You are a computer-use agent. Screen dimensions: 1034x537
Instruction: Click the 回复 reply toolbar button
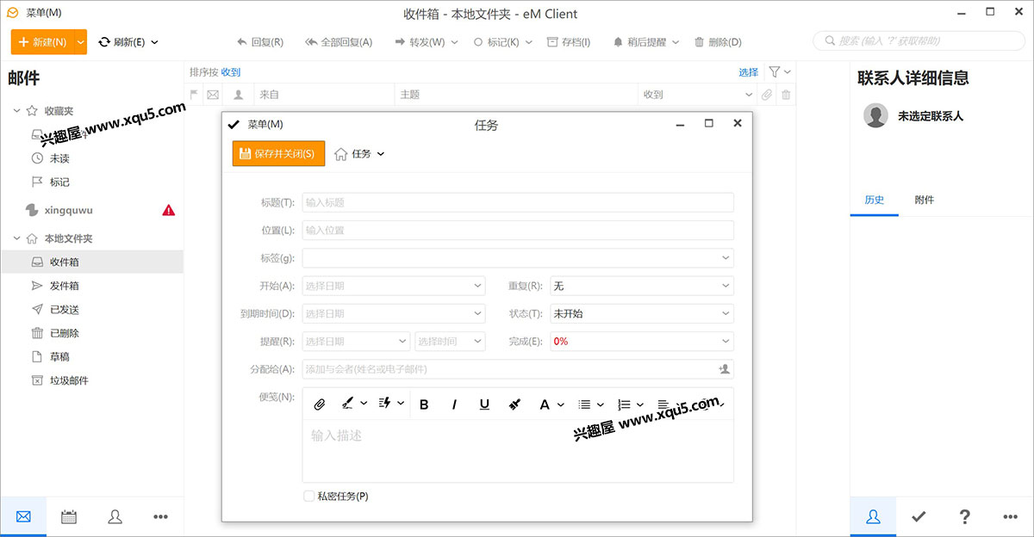coord(259,42)
